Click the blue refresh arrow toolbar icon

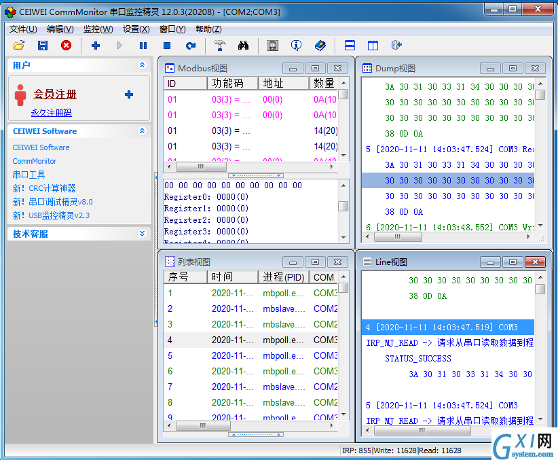point(191,46)
